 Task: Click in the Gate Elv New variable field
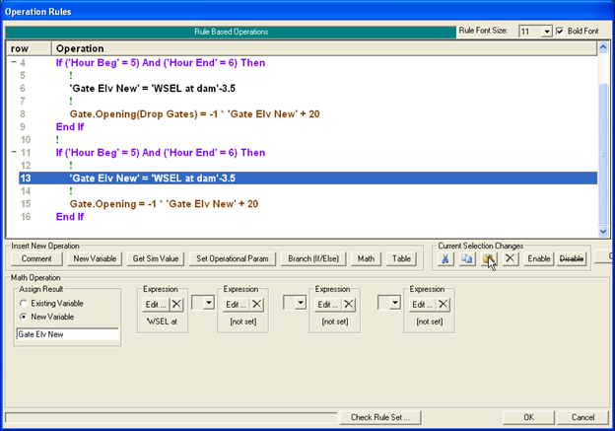(x=67, y=335)
